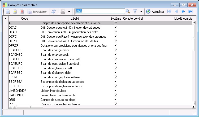This screenshot has height=117, width=199.
Task: Create a new record with starred page icon
Action: tap(15, 12)
